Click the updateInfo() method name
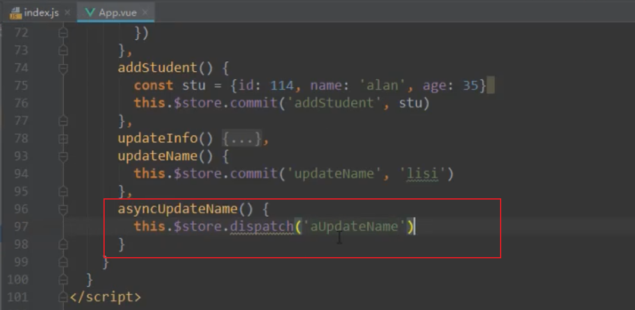Viewport: 635px width, 310px height. click(165, 139)
